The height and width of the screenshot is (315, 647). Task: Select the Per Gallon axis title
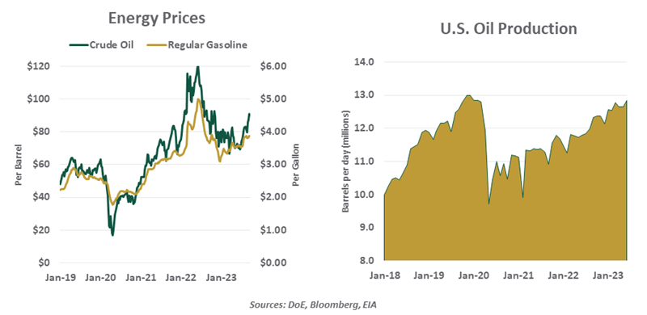(x=297, y=165)
